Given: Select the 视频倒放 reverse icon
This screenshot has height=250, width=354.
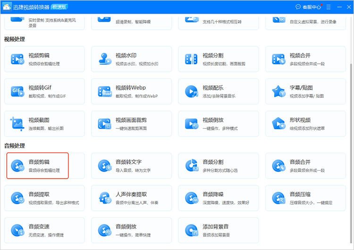Looking at the screenshot, I should pos(192,124).
